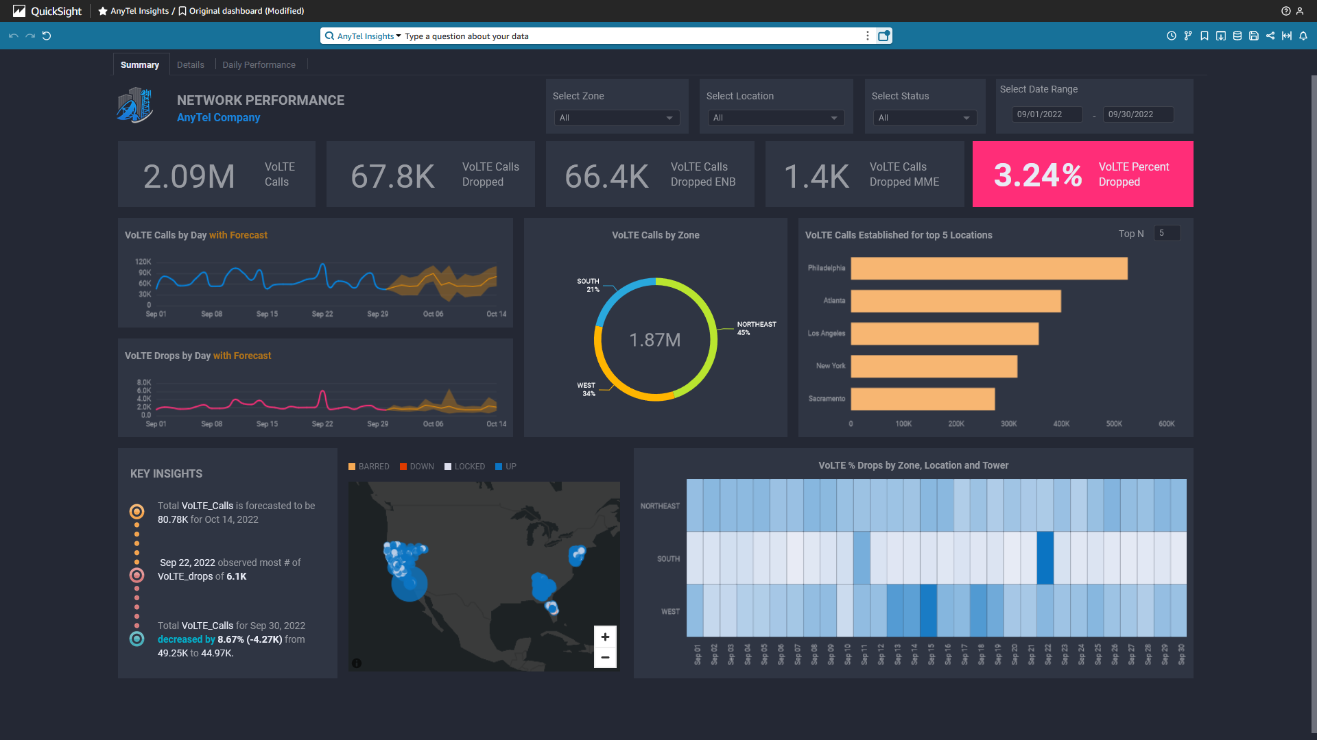Click the Top N value field
This screenshot has width=1317, height=740.
coord(1167,233)
